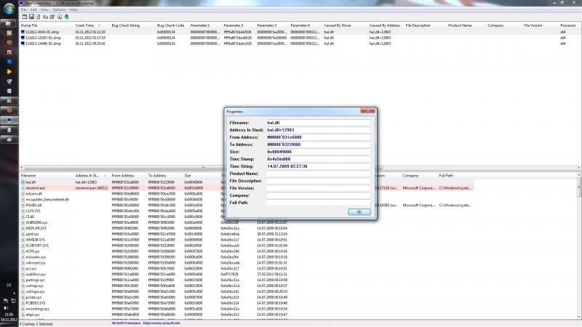This screenshot has height=327, width=582.
Task: Open the Help menu
Action: (73, 9)
